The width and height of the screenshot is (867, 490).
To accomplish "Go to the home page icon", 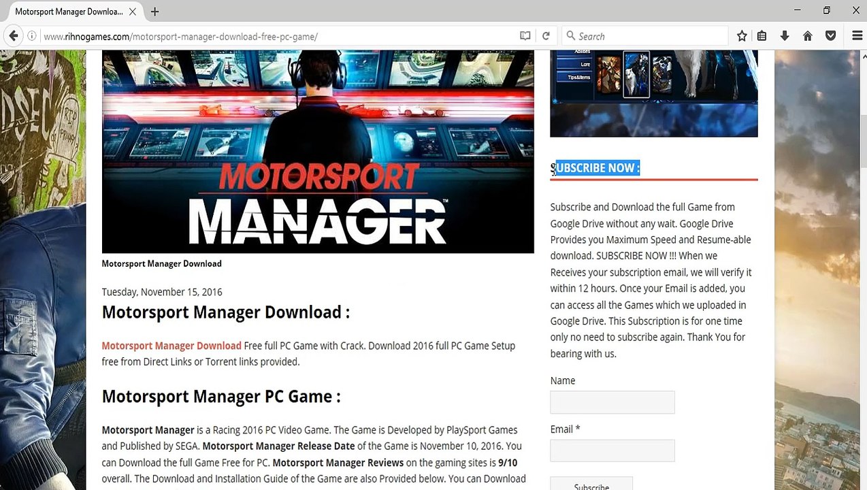I will pos(808,36).
